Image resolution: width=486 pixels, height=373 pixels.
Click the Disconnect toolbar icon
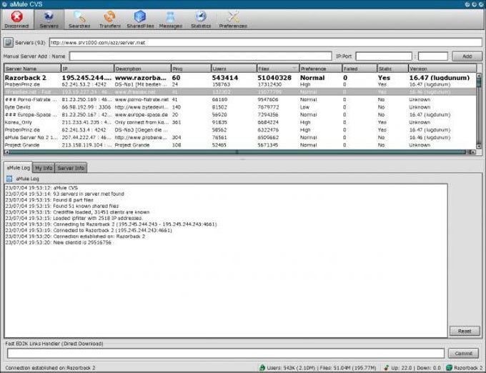[x=16, y=19]
